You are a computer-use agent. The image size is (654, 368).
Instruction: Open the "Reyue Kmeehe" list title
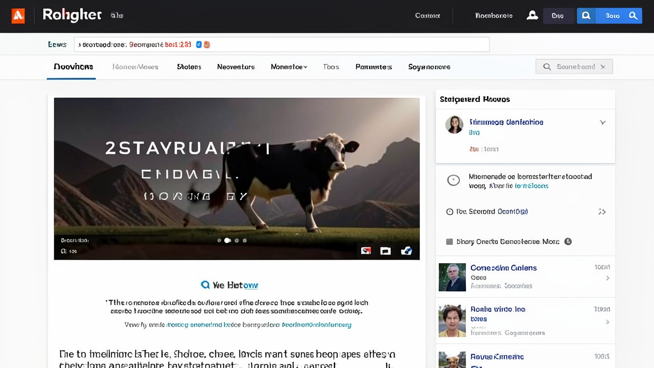tap(497, 357)
